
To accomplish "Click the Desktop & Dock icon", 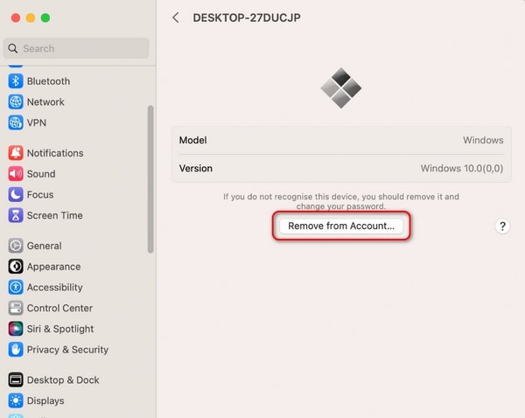I will pos(16,380).
